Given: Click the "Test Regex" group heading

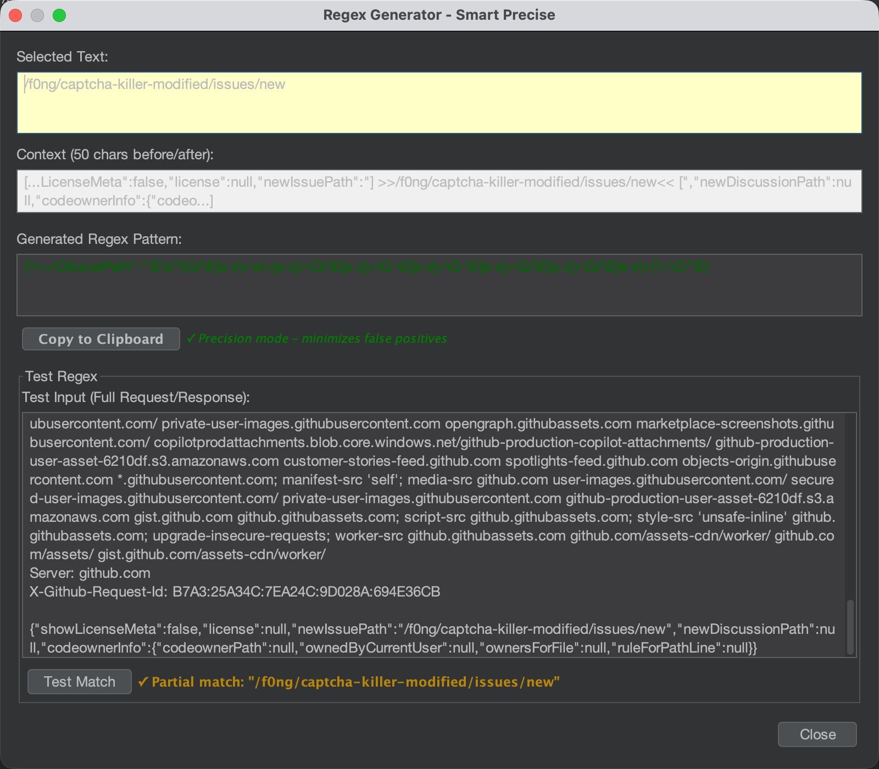Looking at the screenshot, I should [x=61, y=376].
